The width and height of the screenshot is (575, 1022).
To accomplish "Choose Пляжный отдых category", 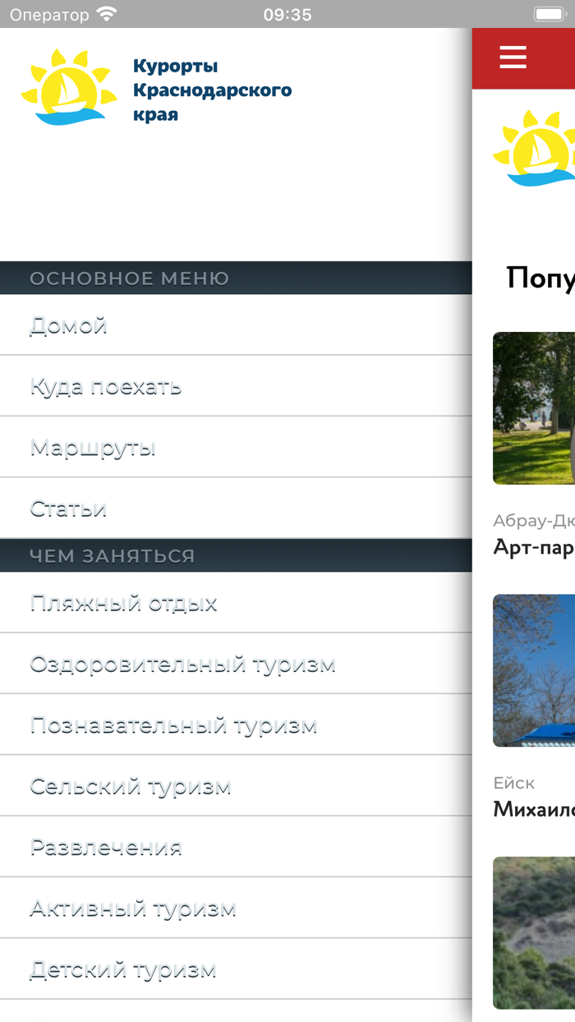I will (x=236, y=603).
